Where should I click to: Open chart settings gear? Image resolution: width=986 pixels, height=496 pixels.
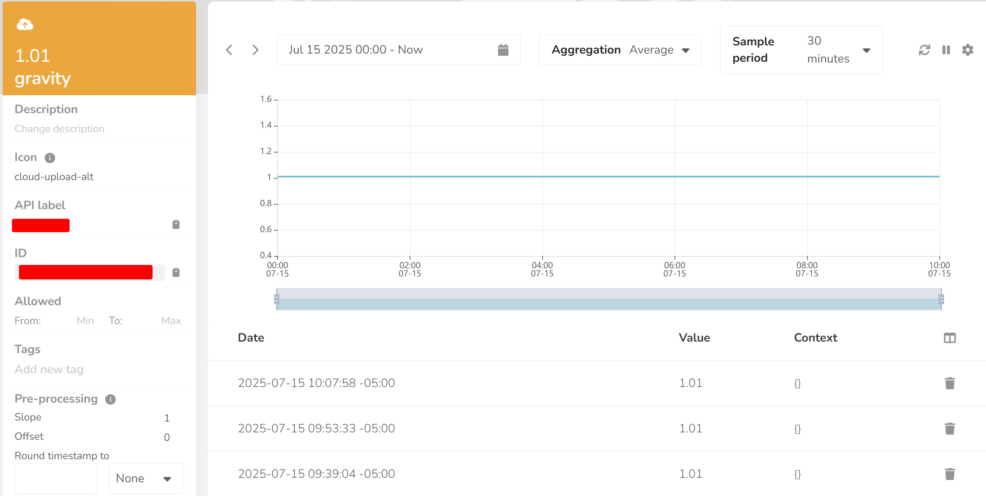968,50
